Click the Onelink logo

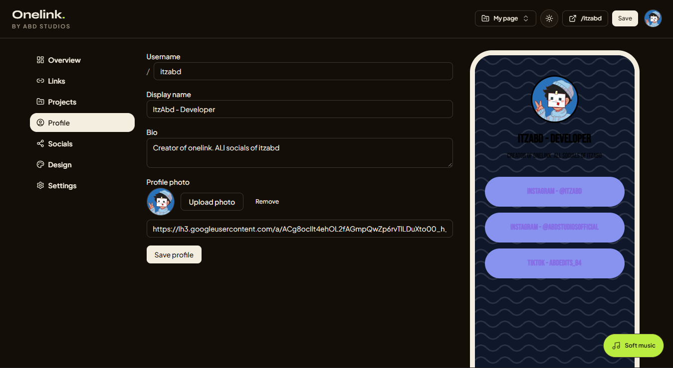38,14
